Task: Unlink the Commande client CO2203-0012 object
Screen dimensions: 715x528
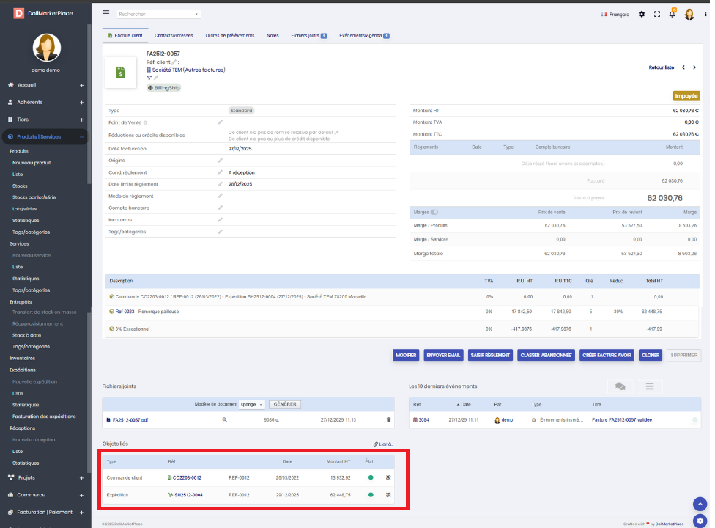Action: pyautogui.click(x=388, y=477)
